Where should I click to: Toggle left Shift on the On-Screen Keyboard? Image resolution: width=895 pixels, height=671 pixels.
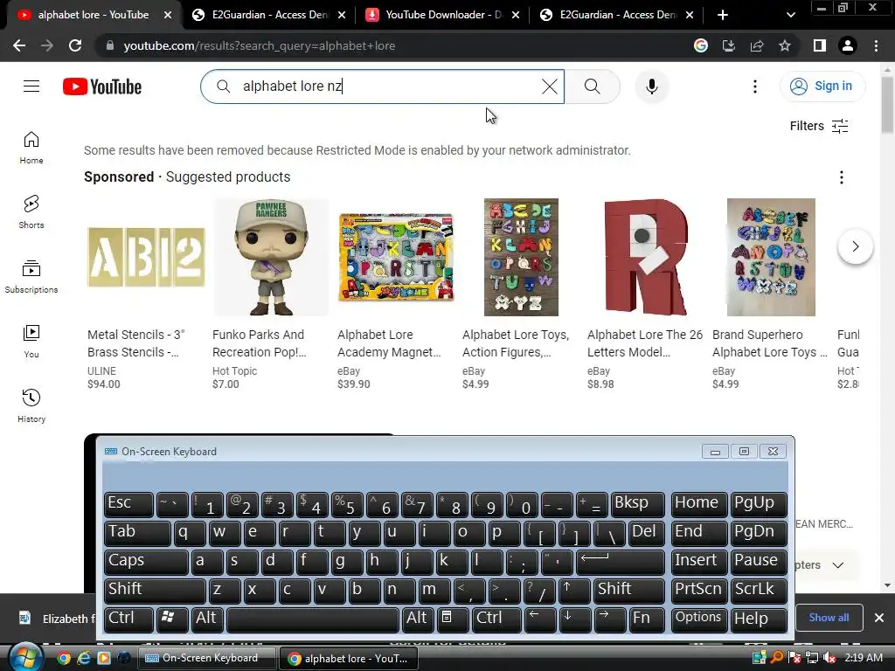point(155,590)
